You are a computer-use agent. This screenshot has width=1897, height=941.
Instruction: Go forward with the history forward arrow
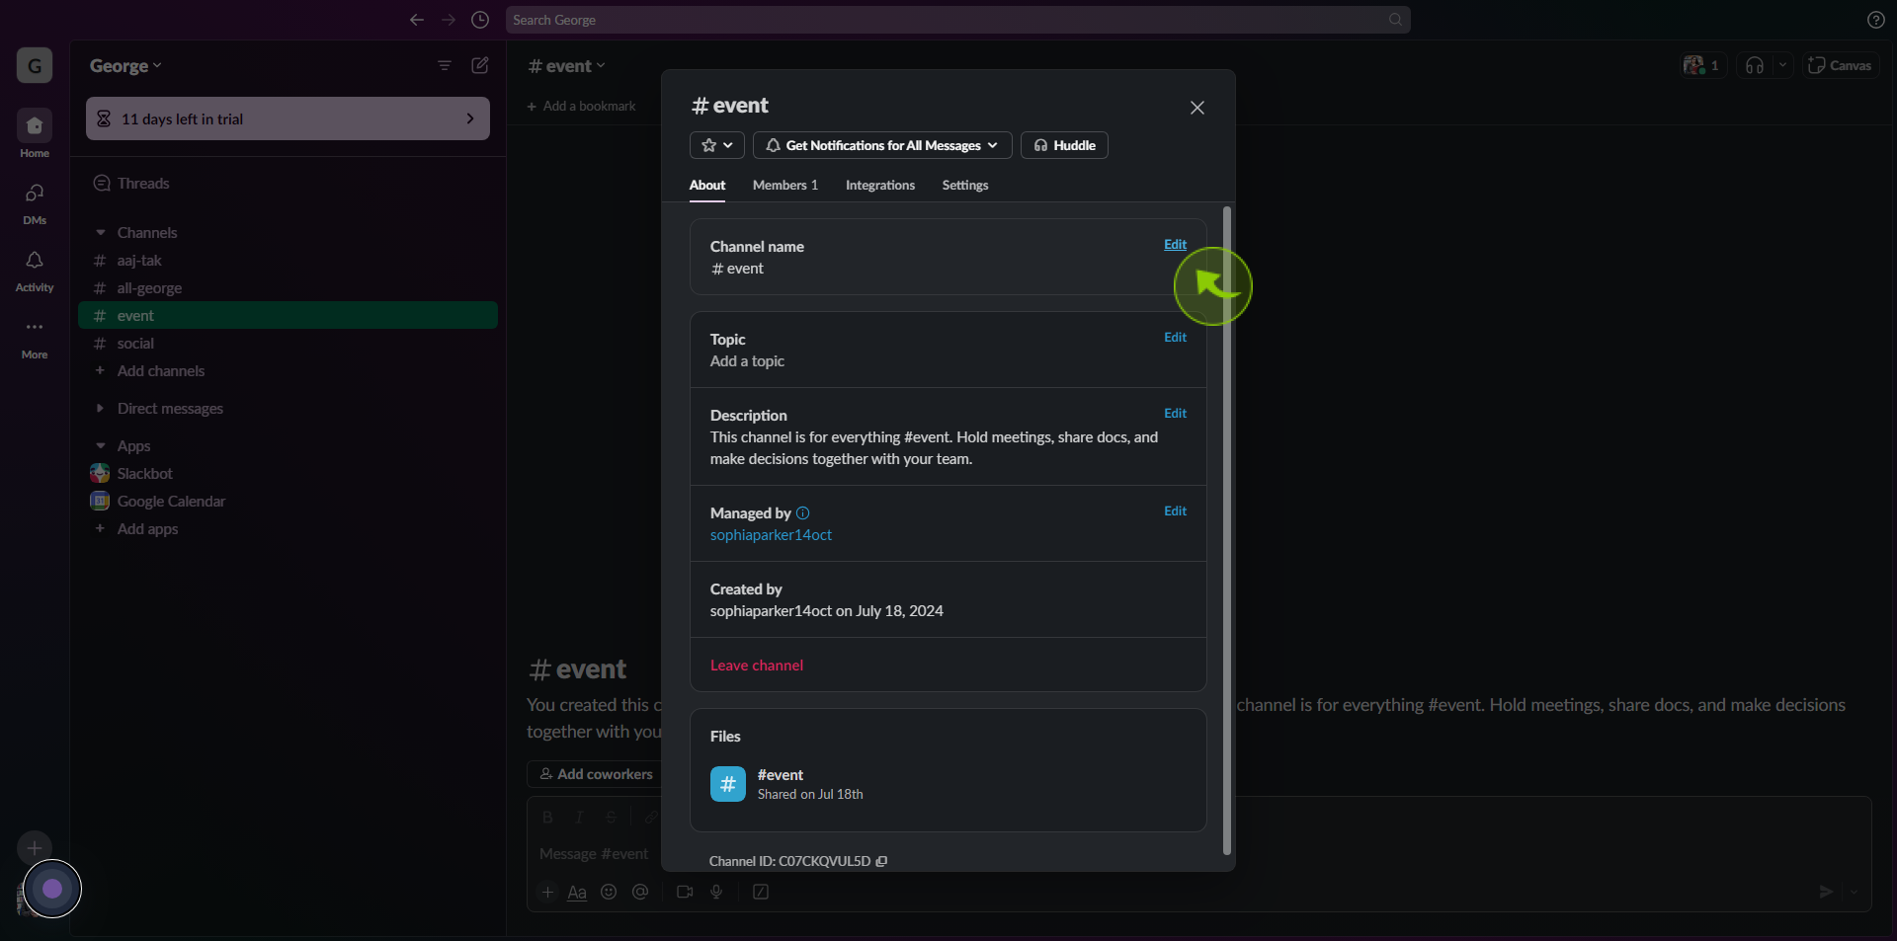tap(449, 20)
